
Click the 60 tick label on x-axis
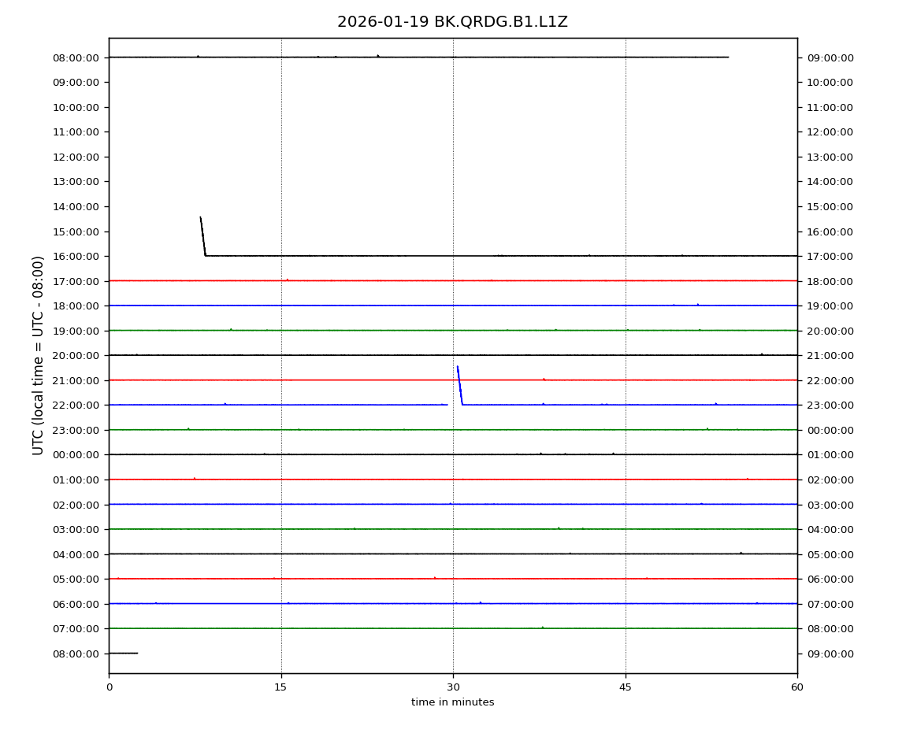pos(797,687)
